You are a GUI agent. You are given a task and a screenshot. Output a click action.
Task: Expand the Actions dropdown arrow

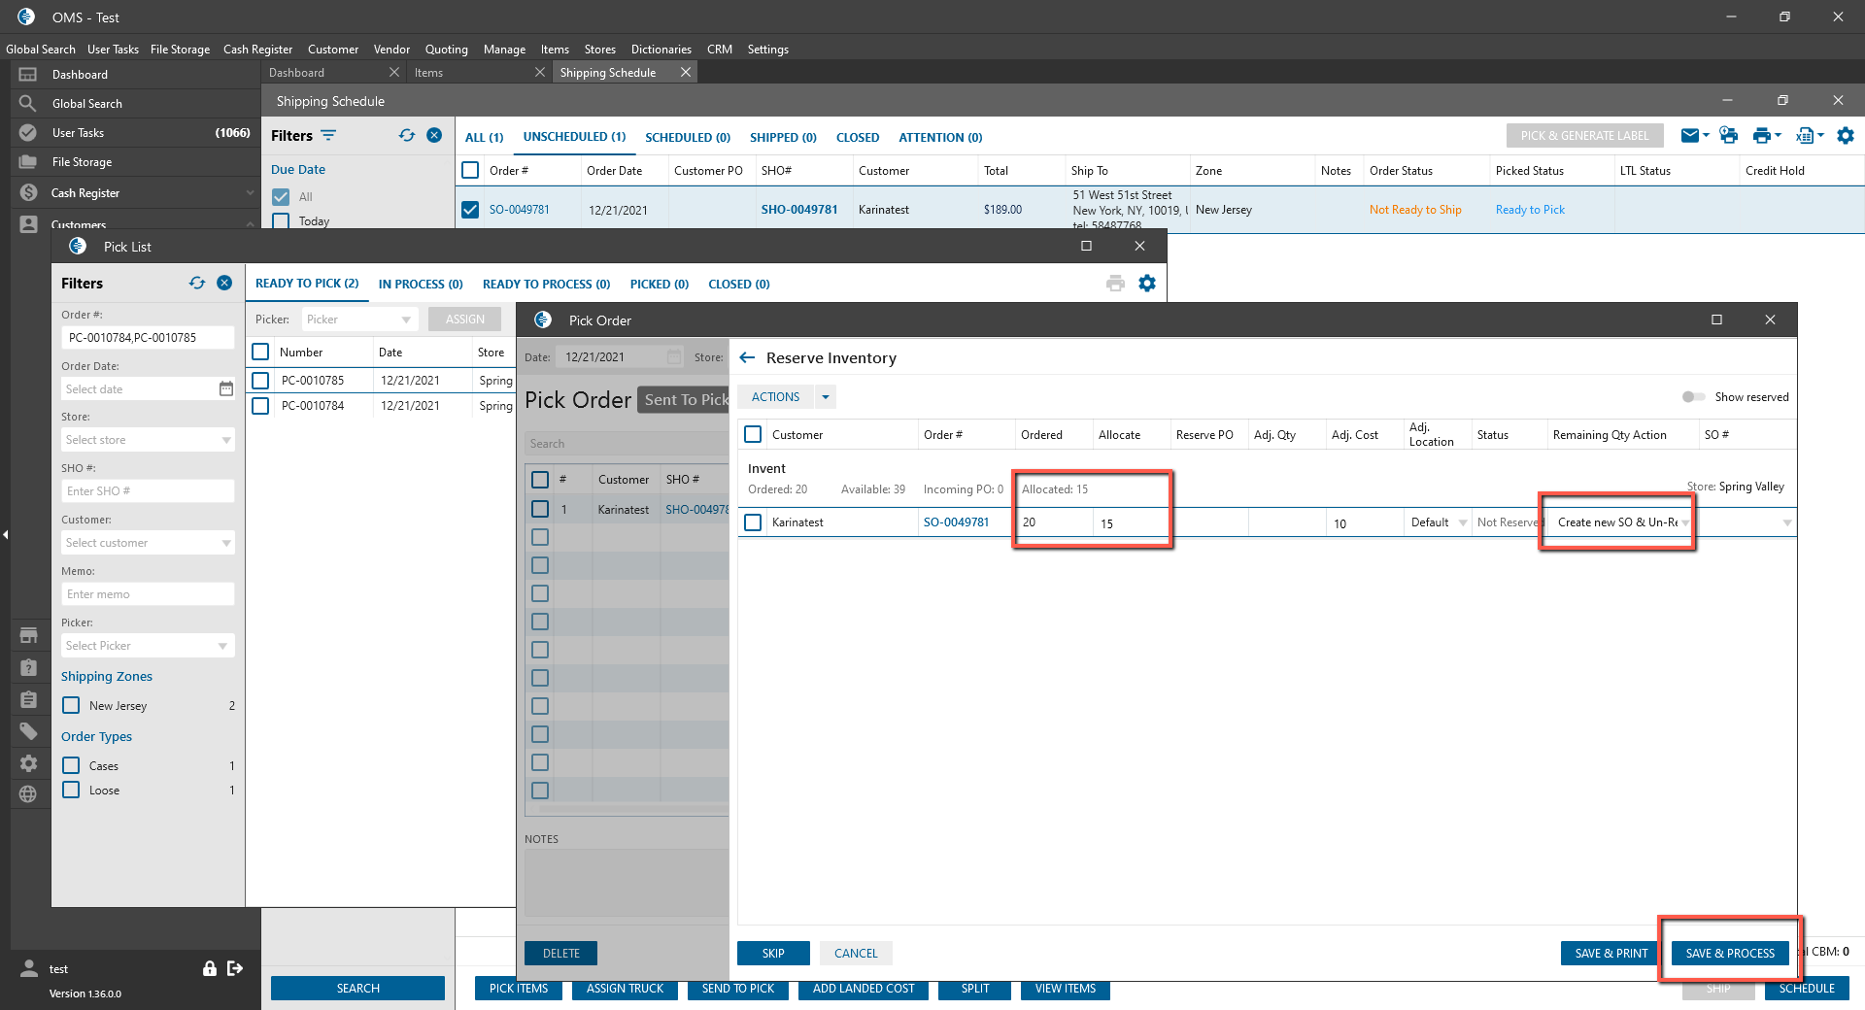pos(826,396)
